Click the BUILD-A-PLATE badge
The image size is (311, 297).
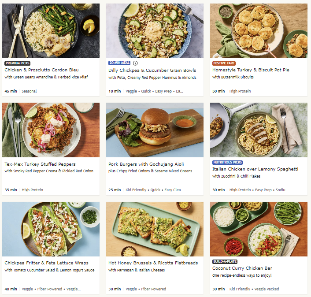click(x=225, y=261)
